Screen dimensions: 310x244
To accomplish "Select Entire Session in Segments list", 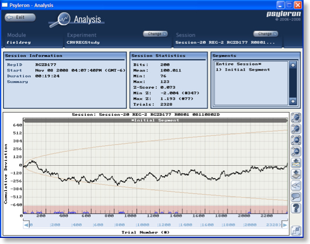I will coord(238,64).
